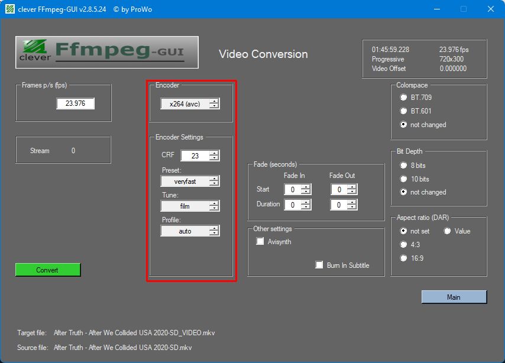Step Tune down with its down arrow
This screenshot has height=363, width=505.
[214, 208]
